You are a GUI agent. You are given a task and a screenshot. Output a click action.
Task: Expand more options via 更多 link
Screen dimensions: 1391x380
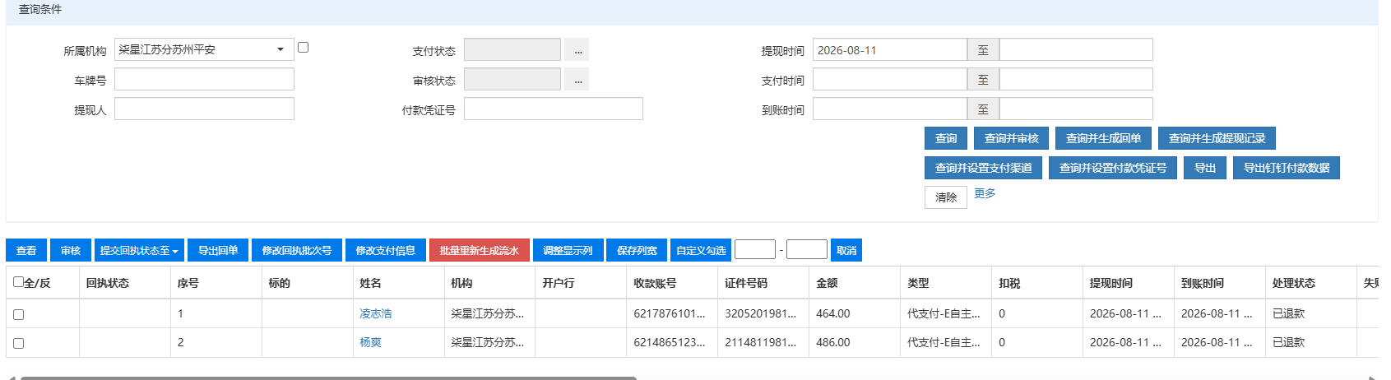[x=985, y=193]
